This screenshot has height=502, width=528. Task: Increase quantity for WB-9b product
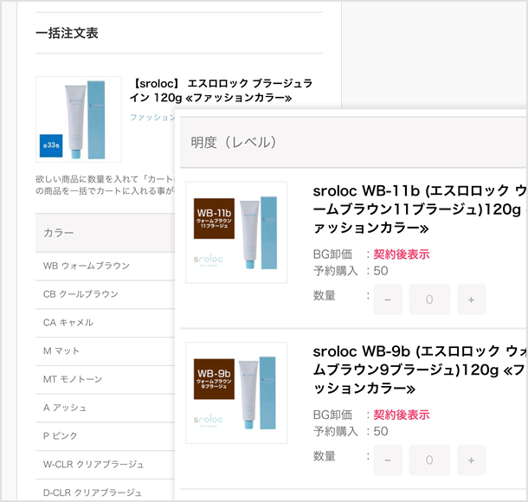[471, 460]
